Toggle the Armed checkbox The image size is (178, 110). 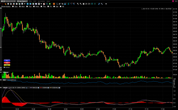4,67
